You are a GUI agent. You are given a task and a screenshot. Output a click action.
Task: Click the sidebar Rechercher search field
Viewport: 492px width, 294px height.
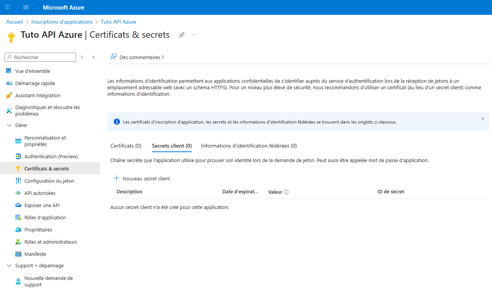click(40, 57)
